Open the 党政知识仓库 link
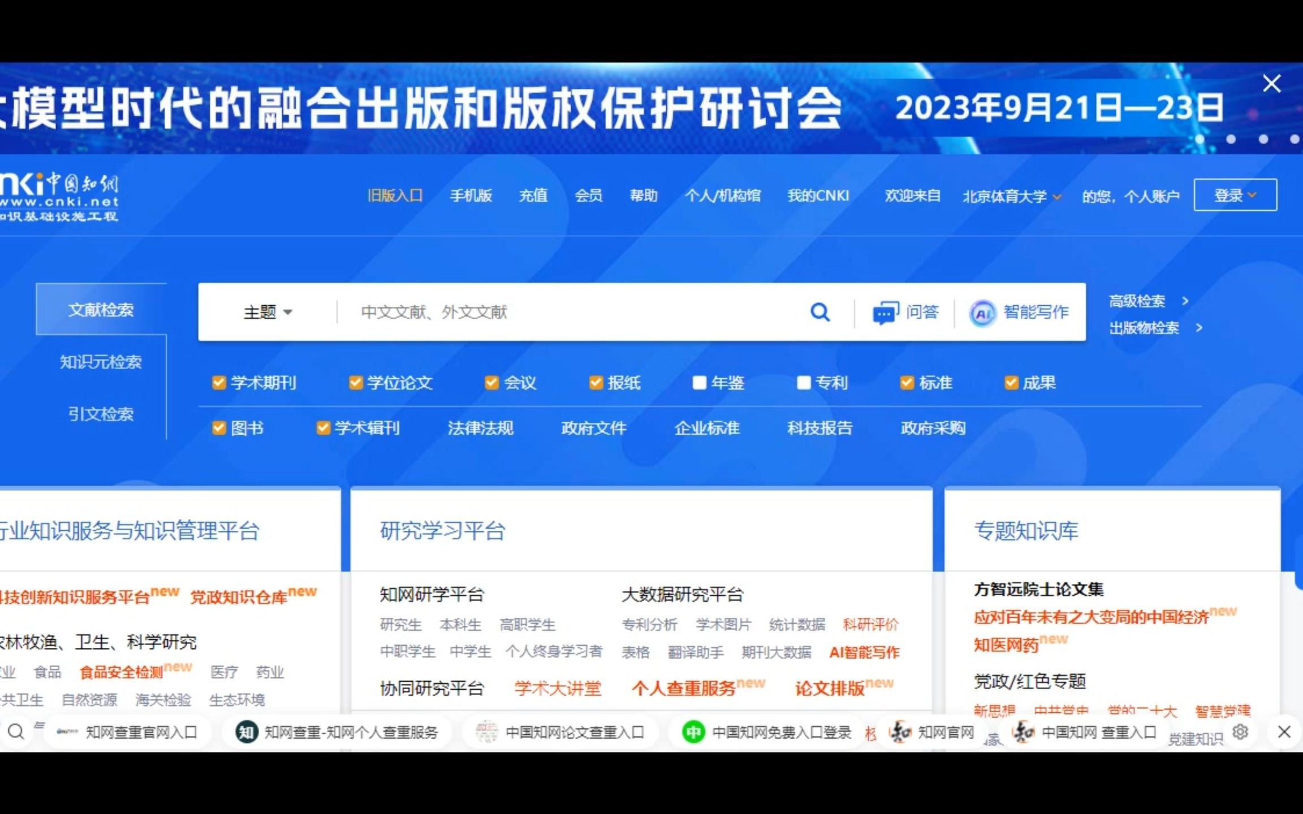The image size is (1303, 814). coord(239,597)
